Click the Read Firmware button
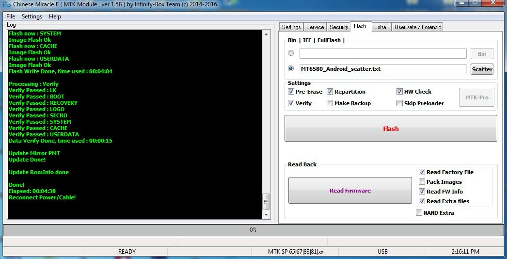Screen dimensions: 507x259 pyautogui.click(x=349, y=191)
